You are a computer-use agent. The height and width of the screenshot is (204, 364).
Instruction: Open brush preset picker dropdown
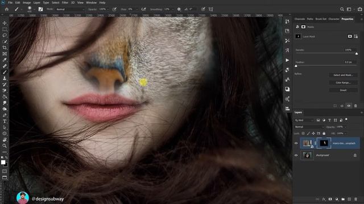tap(34, 10)
